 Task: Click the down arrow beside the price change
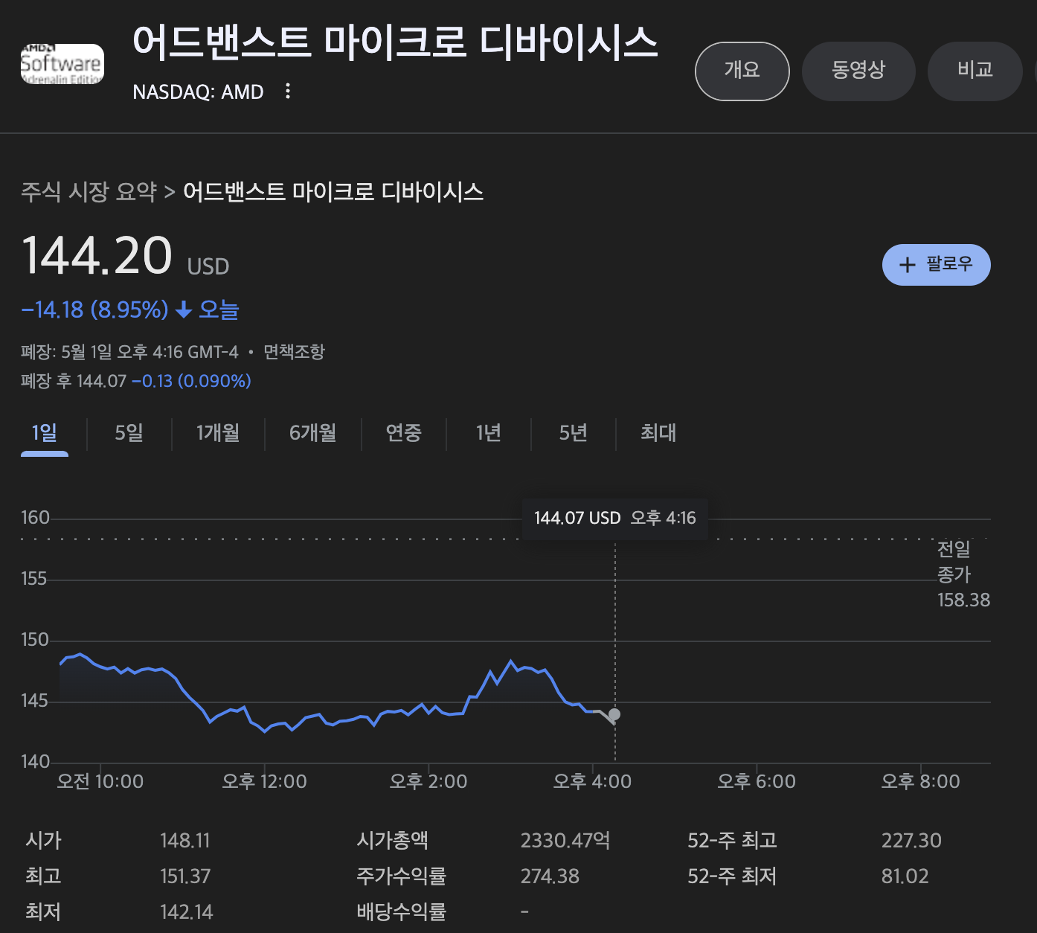pos(184,310)
